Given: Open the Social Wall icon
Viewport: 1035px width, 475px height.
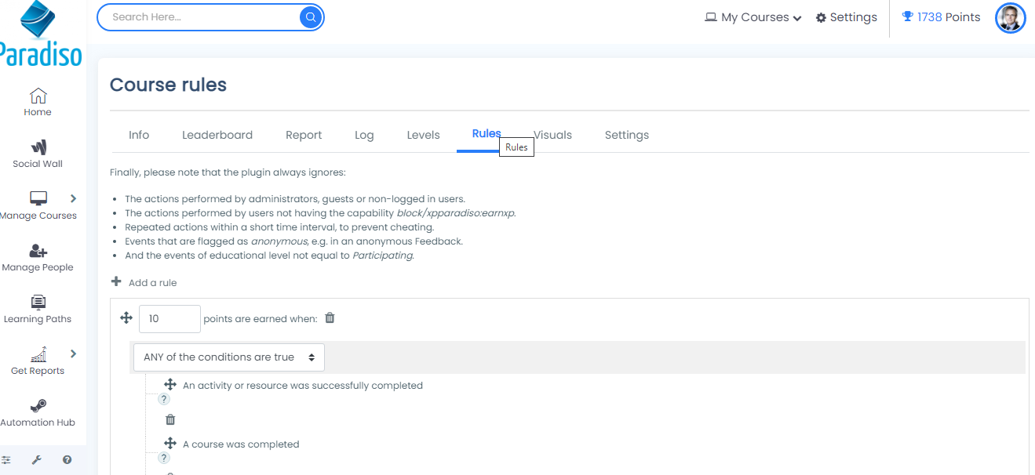Looking at the screenshot, I should click(38, 147).
